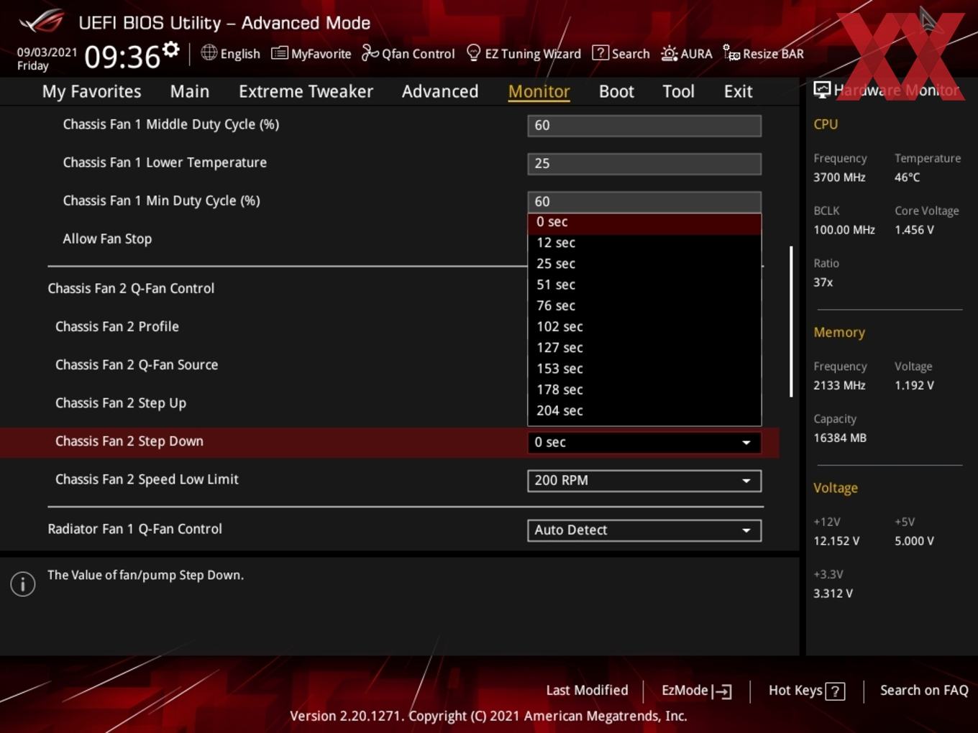Viewport: 978px width, 733px height.
Task: Edit Chassis Fan 1 Min Duty Cycle field
Action: [x=644, y=202]
